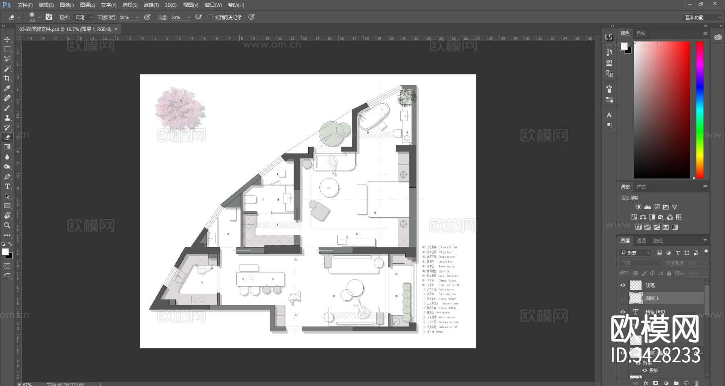Toggle the layer filter switch
The image size is (725, 386).
(706, 253)
